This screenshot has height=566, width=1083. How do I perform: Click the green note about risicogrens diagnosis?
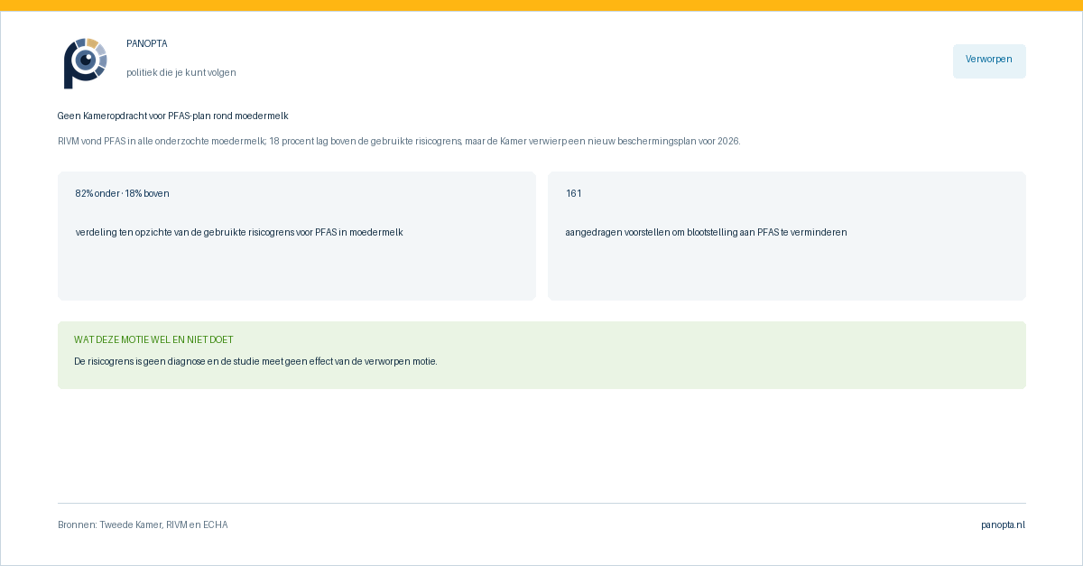[x=255, y=361]
